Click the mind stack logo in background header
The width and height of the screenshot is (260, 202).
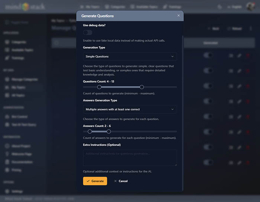[25, 7]
